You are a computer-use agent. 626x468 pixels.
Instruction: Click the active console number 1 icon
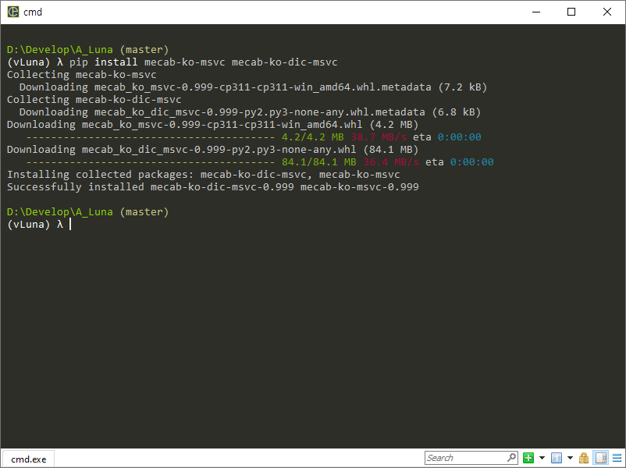point(557,458)
